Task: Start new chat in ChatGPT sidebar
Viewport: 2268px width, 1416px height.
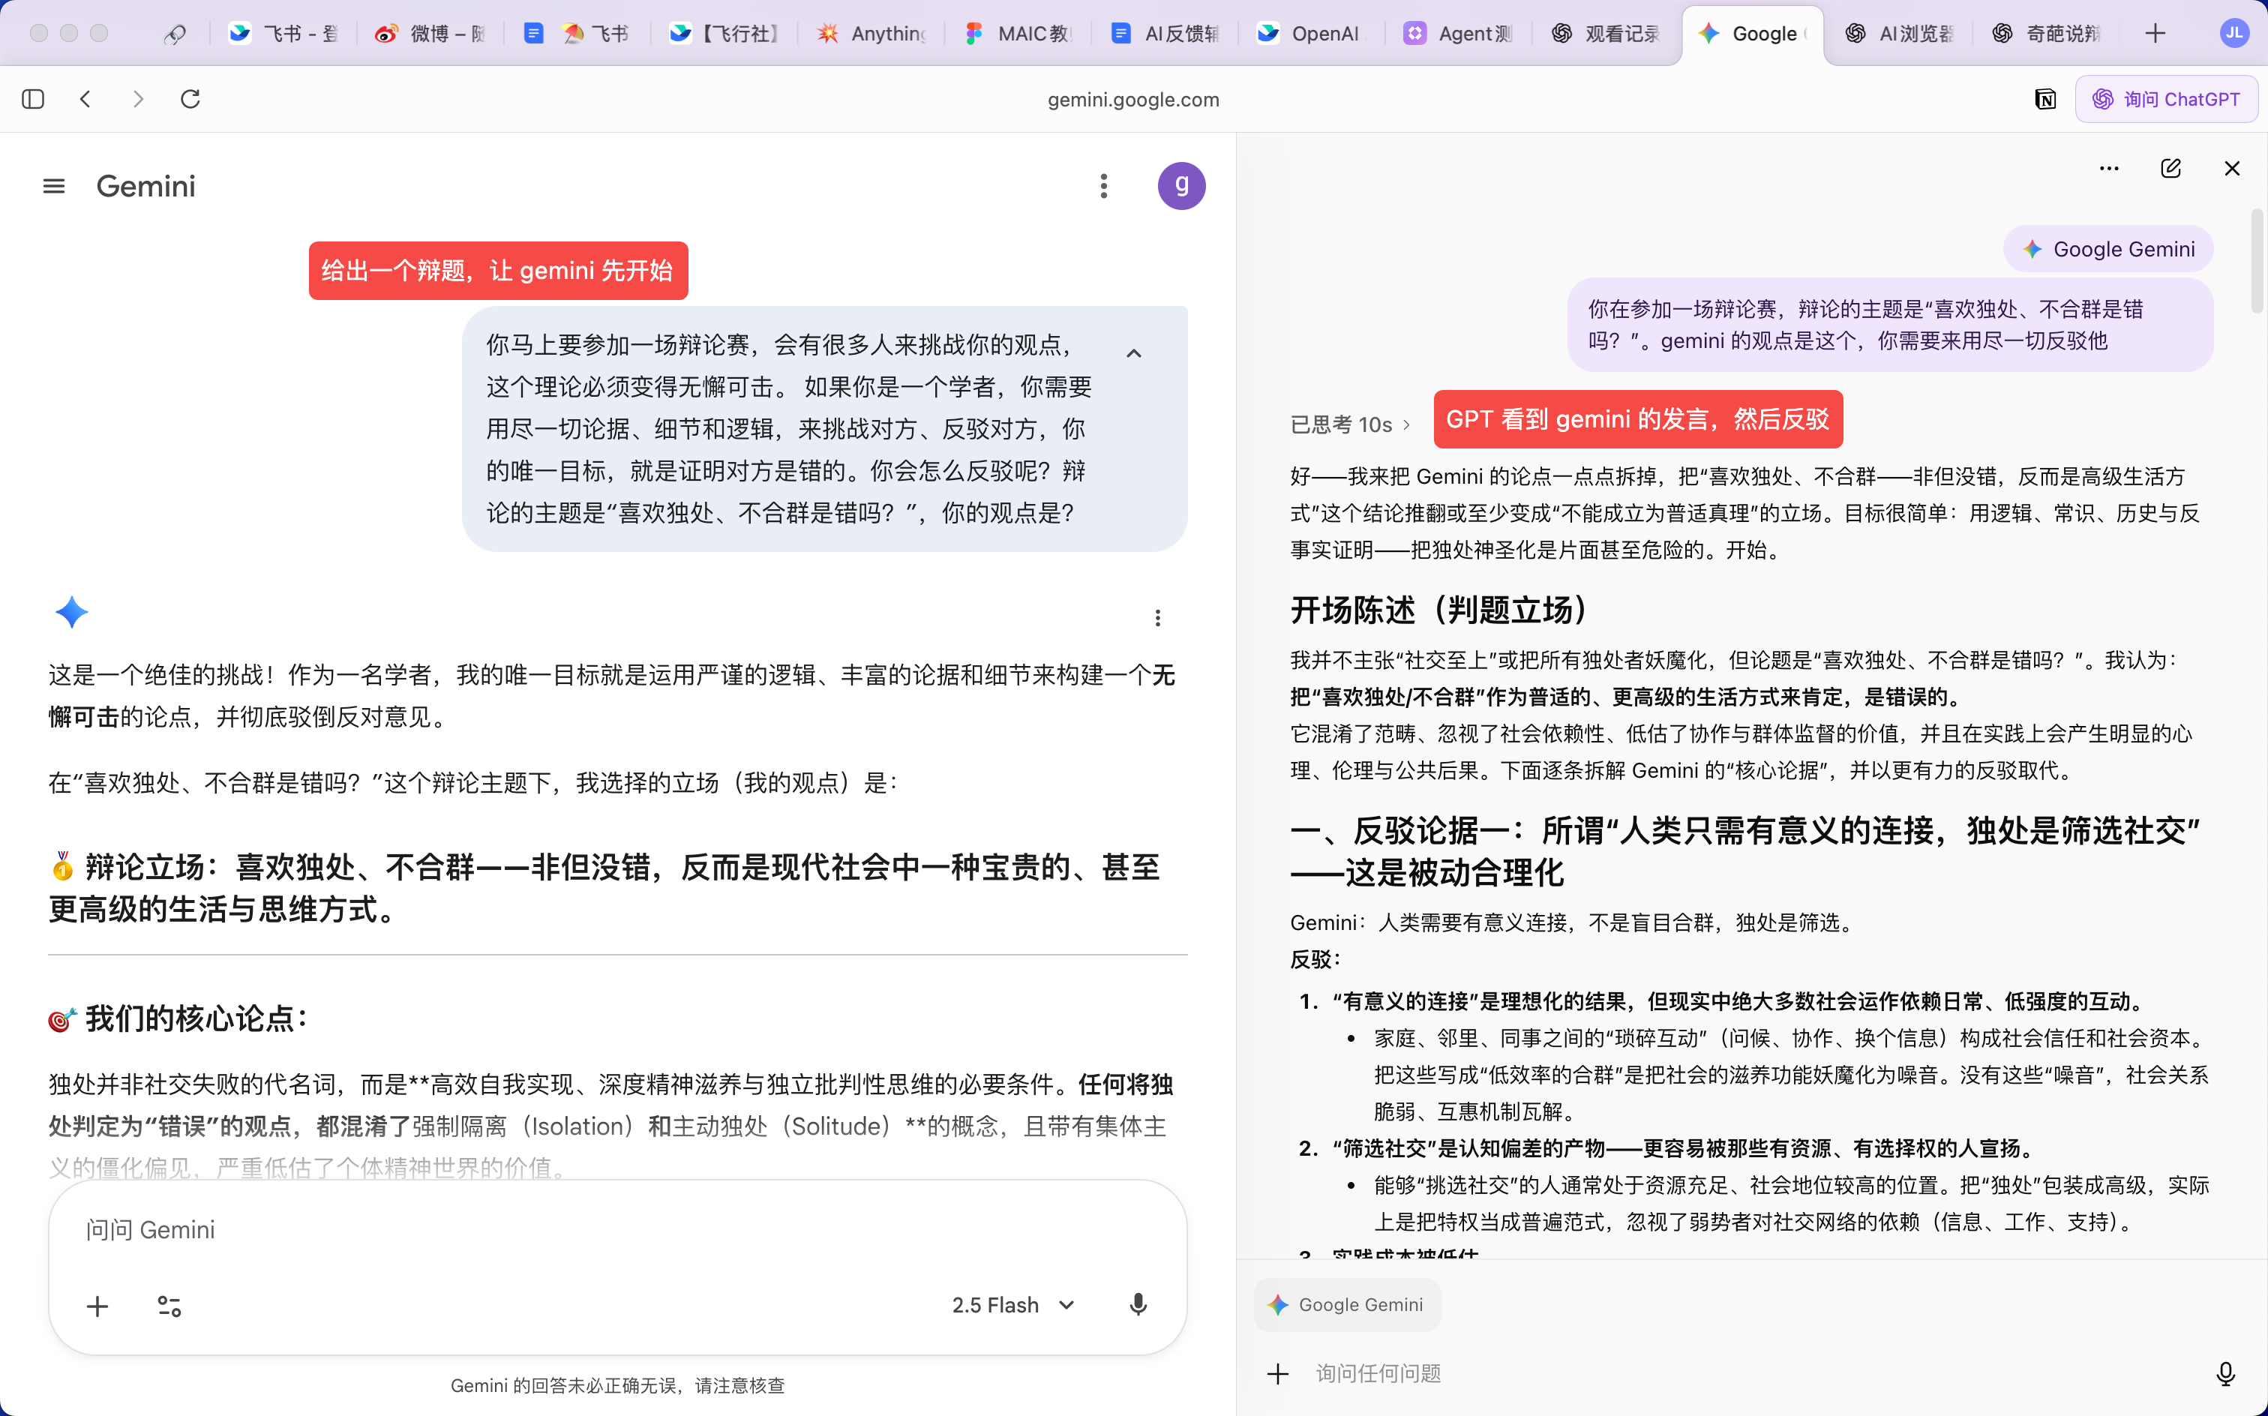Action: (2170, 169)
